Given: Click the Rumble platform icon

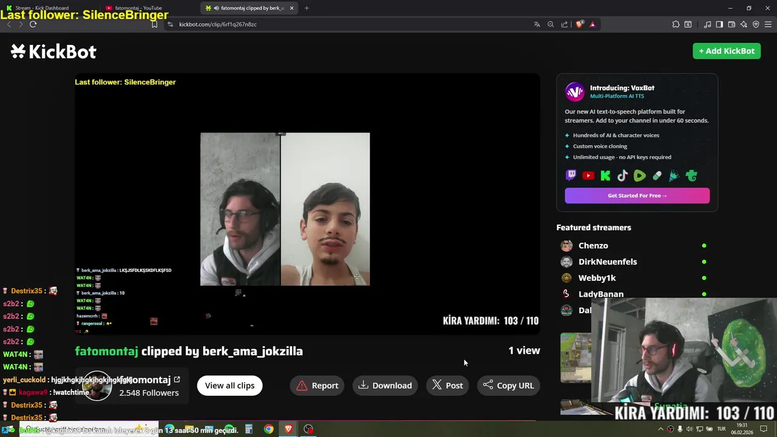Looking at the screenshot, I should click(640, 176).
